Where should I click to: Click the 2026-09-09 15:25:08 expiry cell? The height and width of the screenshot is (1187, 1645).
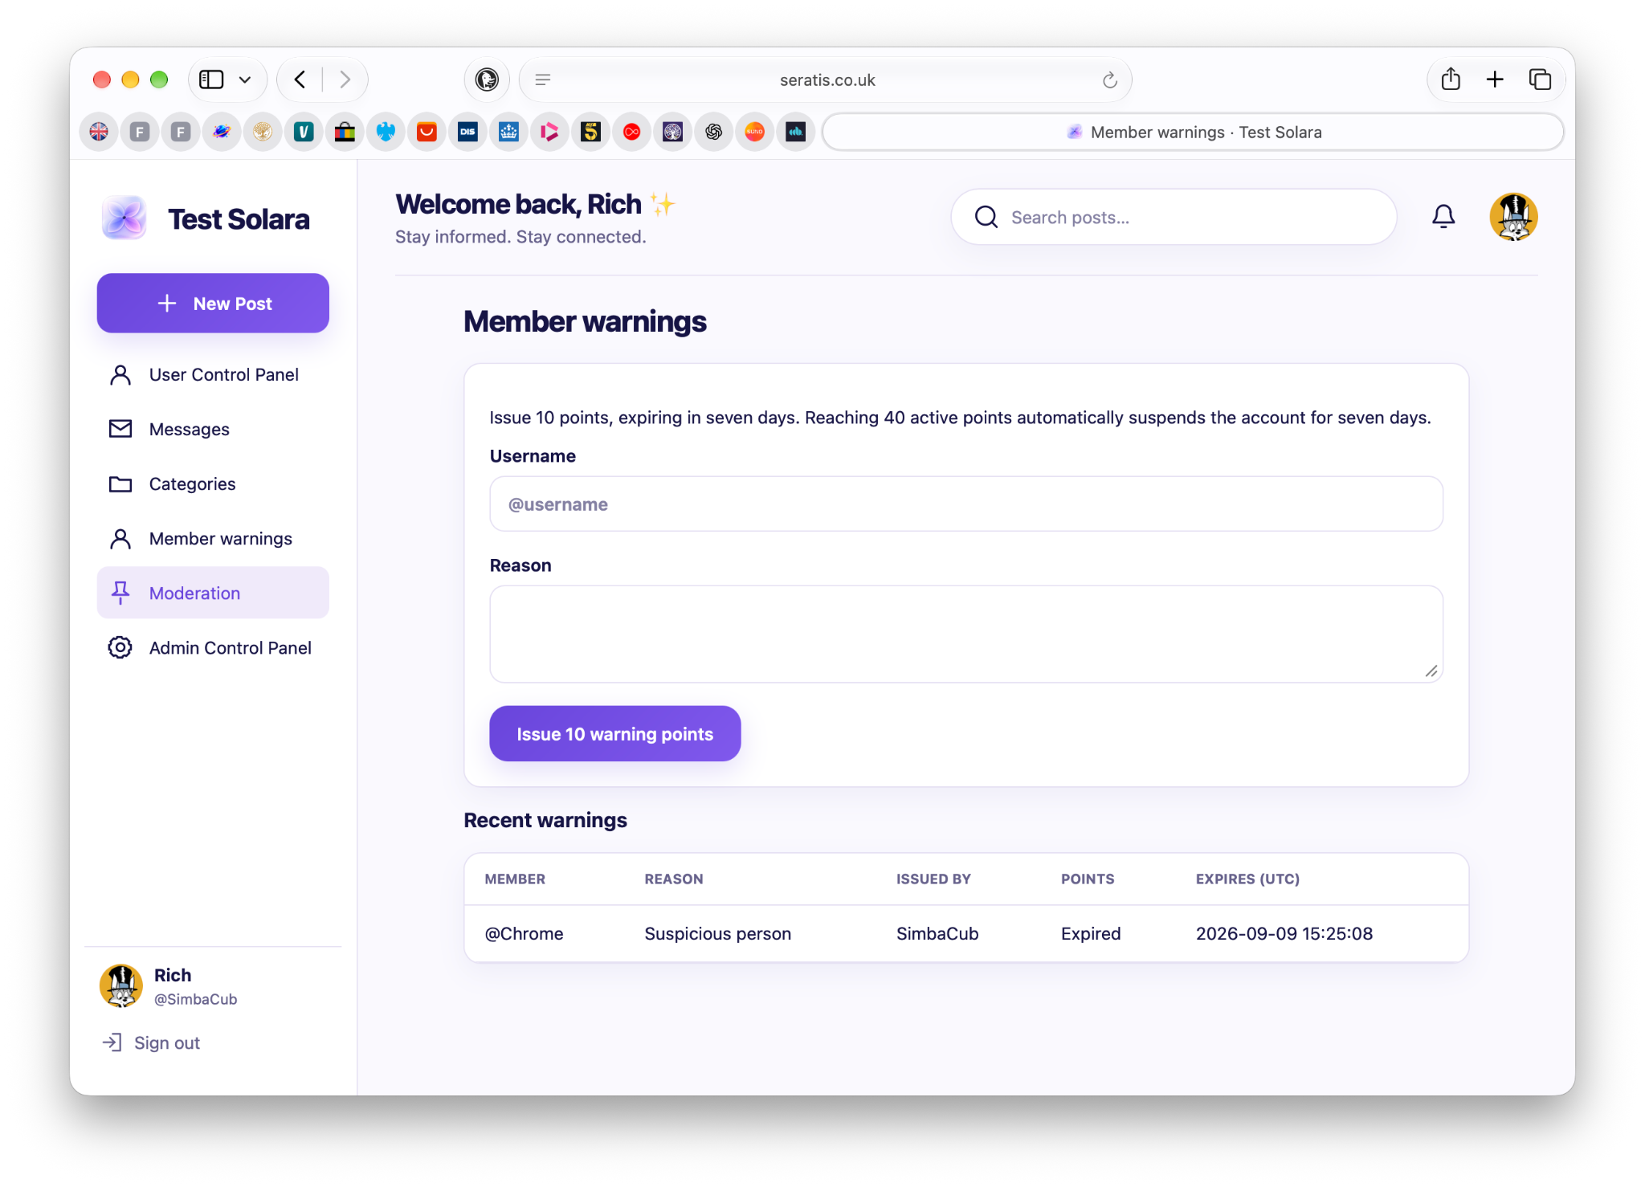[1284, 934]
